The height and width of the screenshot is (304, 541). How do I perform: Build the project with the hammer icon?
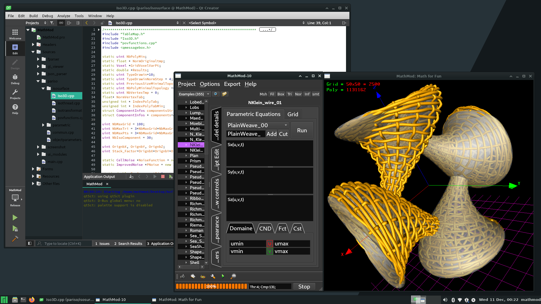pos(15,239)
